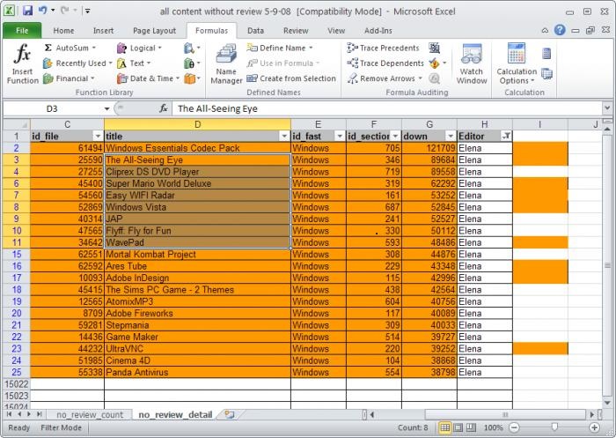
Task: Click the zoom slider handle
Action: (554, 427)
